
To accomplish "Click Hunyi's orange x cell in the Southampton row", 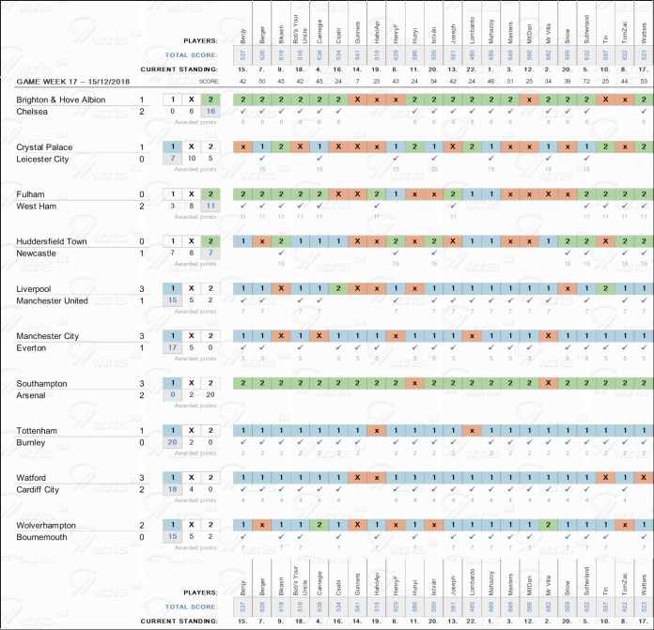I will pyautogui.click(x=413, y=382).
